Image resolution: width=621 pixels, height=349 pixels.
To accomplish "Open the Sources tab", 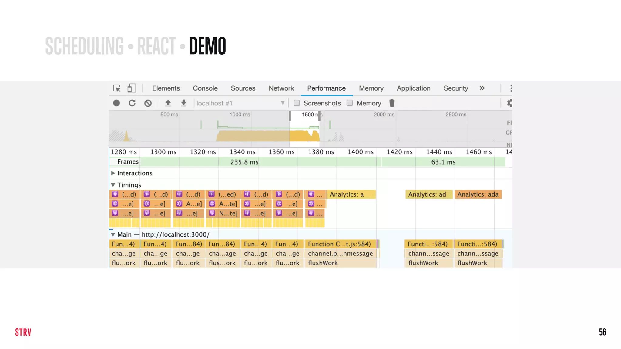I will point(243,88).
